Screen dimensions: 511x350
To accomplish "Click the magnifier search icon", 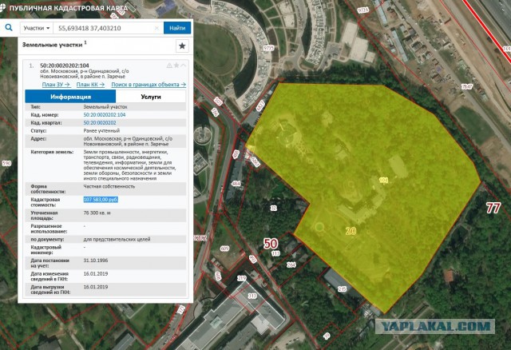I will coord(9,28).
